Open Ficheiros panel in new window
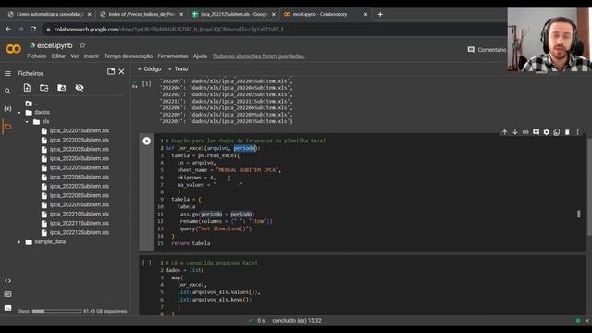Viewport: 592px width, 333px height. pos(111,71)
